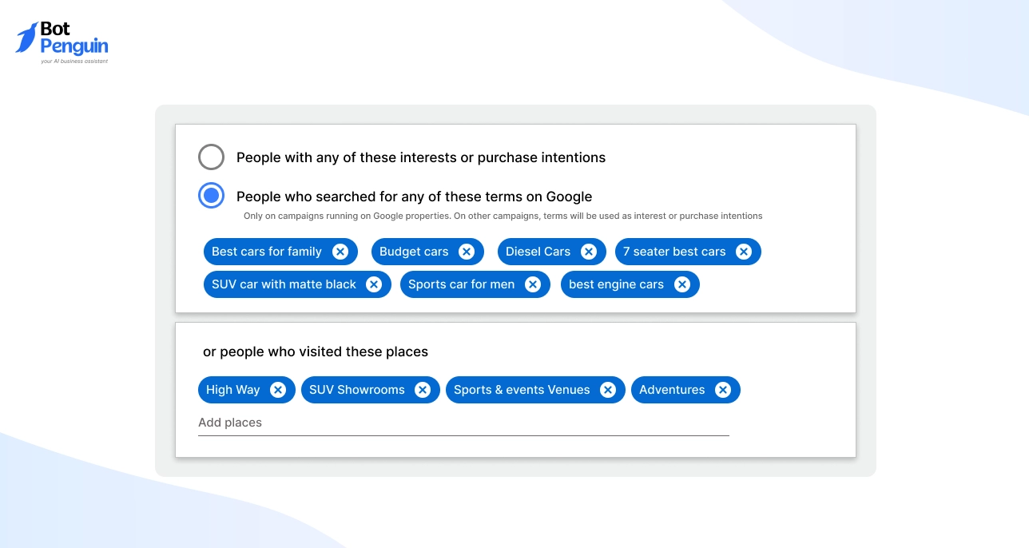Delete 'Sports & events Venues' place chip

pyautogui.click(x=608, y=390)
